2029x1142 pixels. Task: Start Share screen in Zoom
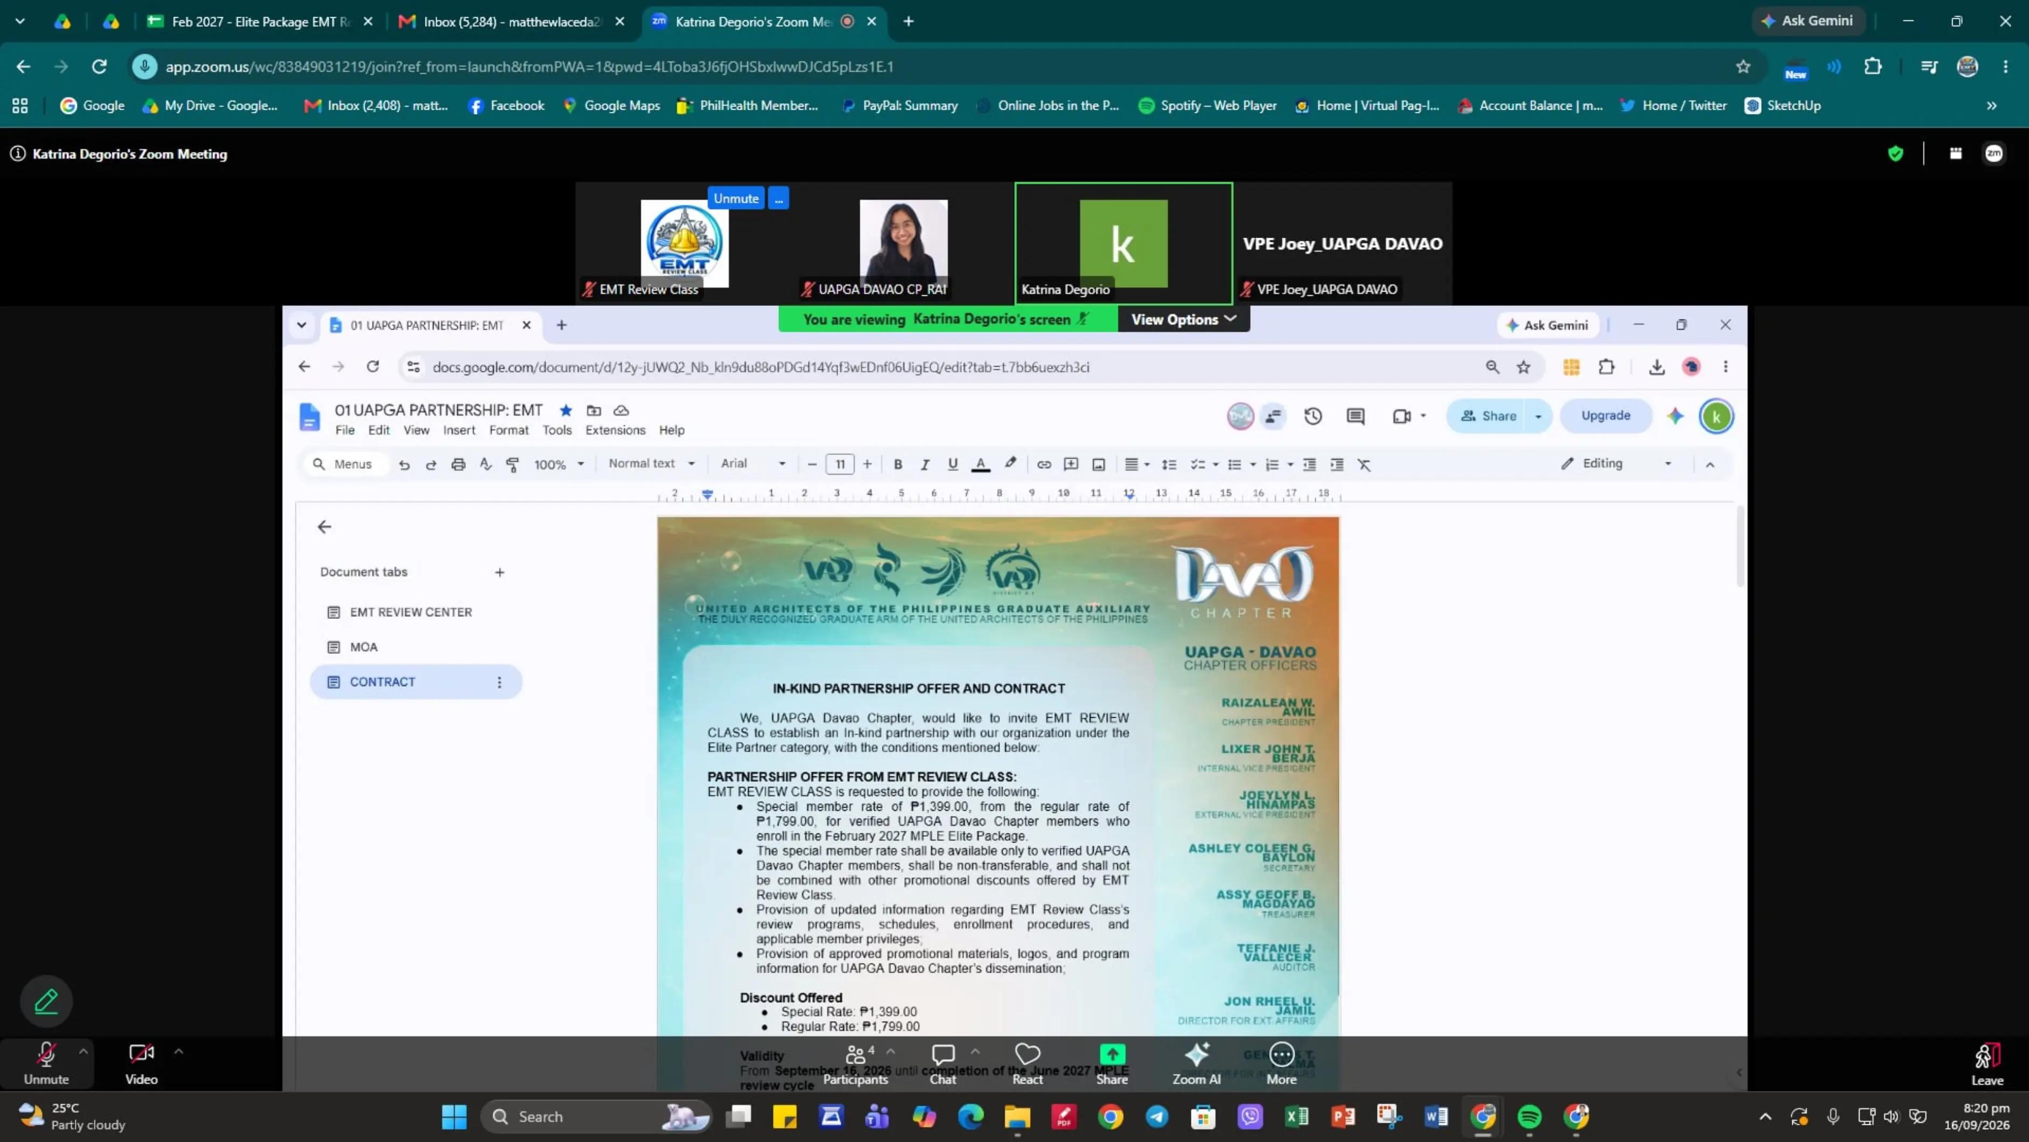(x=1112, y=1064)
